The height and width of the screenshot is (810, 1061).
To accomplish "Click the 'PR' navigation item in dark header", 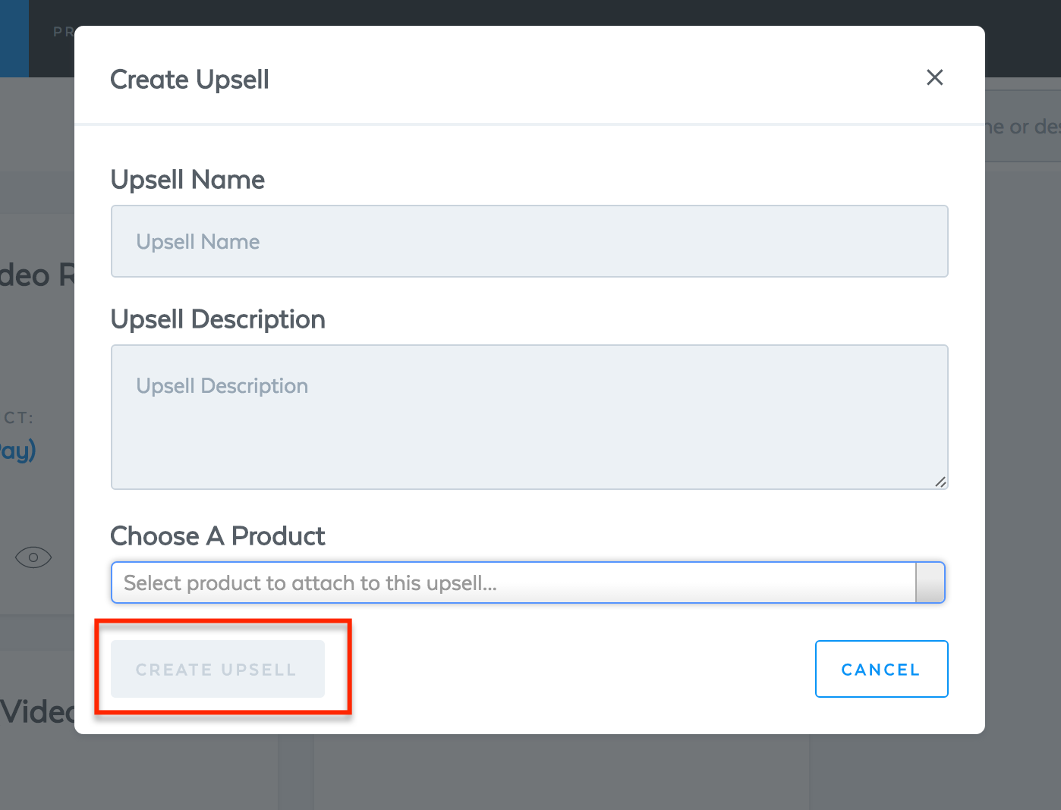I will [x=64, y=32].
